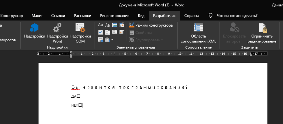Click the misspelled word Вы
The width and height of the screenshot is (283, 124).
coord(75,87)
